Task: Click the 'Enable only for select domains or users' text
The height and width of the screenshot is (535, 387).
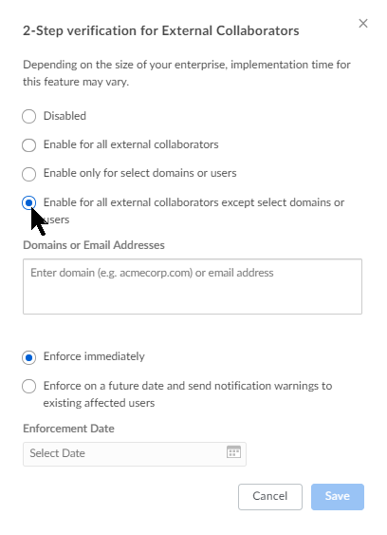Action: [139, 173]
